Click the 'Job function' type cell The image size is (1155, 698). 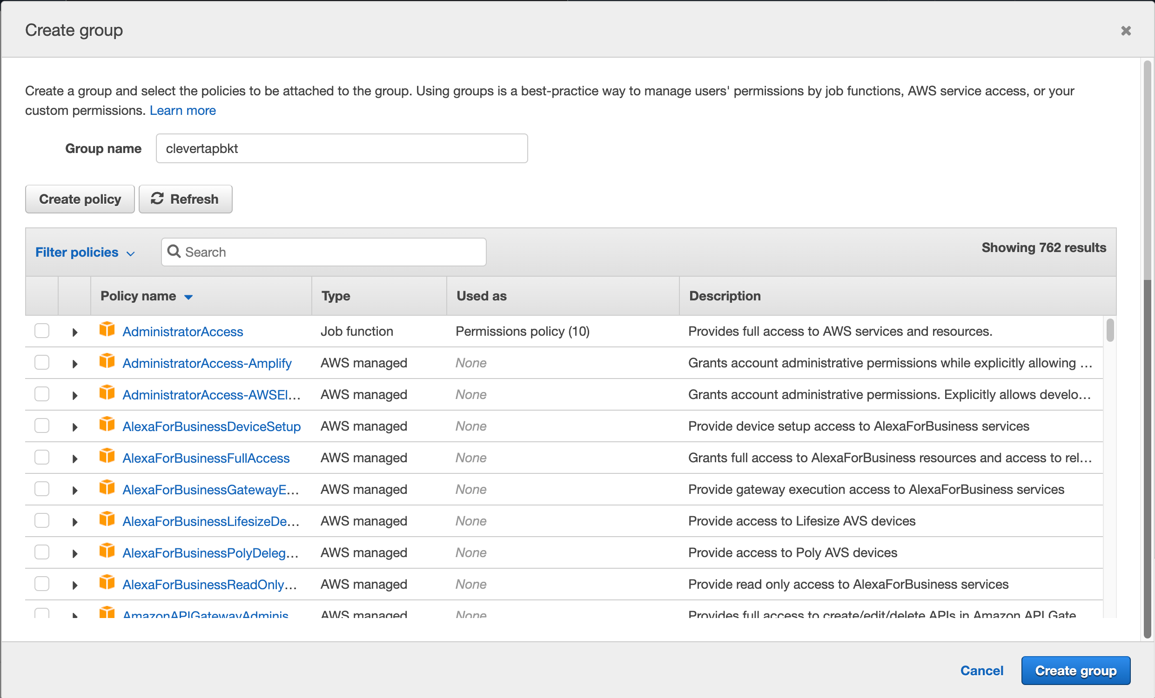[357, 331]
